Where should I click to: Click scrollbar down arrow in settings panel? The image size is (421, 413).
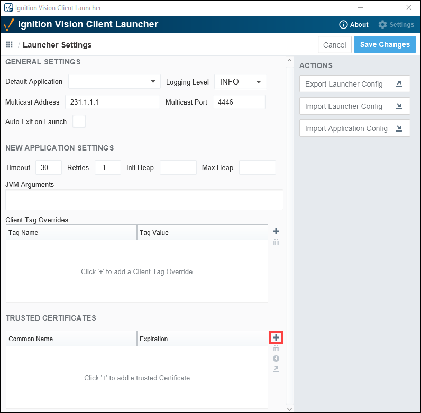coord(289,409)
